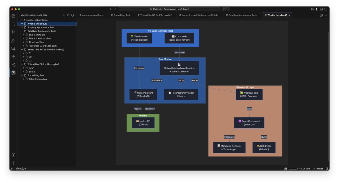Collapse DateBase Appearance Tests node
Image resolution: width=339 pixels, height=183 pixels.
pos(22,31)
